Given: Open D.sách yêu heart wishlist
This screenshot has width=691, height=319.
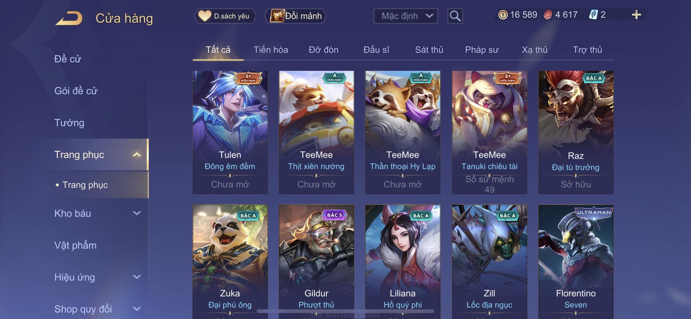Looking at the screenshot, I should [225, 16].
